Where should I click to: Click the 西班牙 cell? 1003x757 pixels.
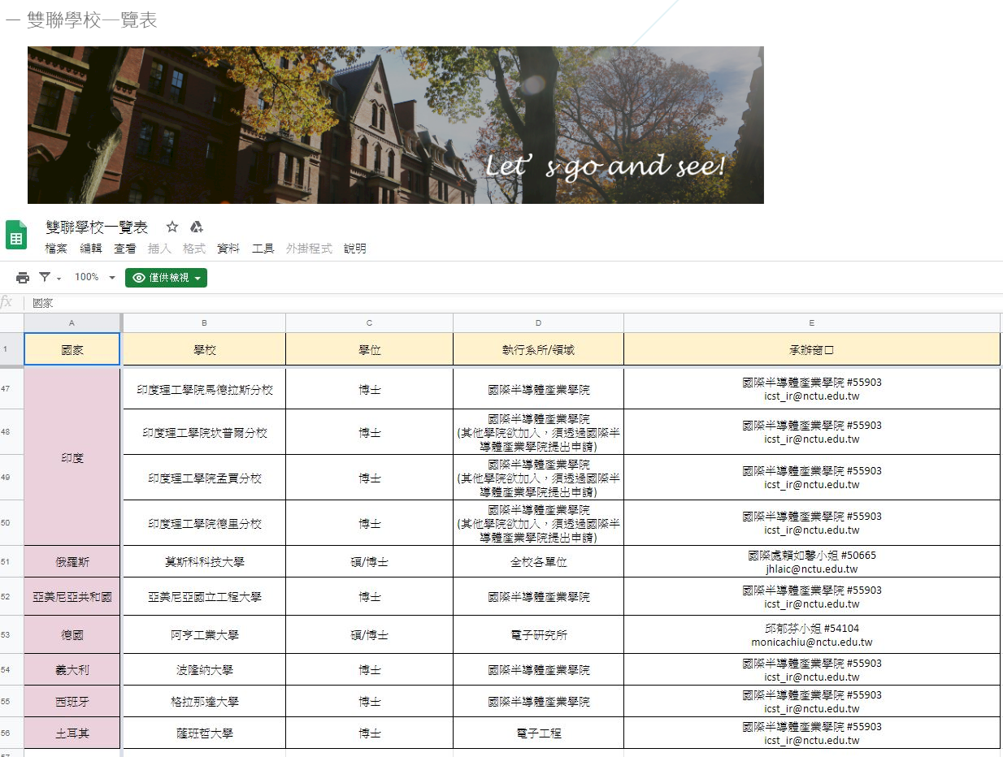72,701
